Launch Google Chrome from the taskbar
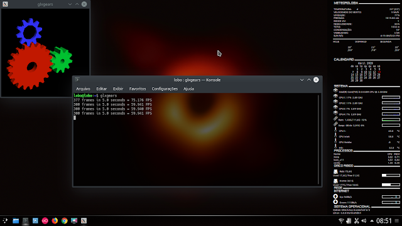Viewport: 402px width, 226px height. tap(64, 220)
